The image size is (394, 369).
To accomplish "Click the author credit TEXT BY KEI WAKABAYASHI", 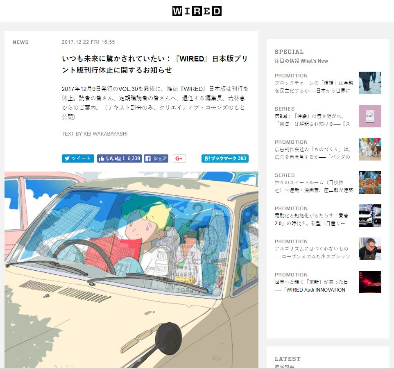I will pos(95,134).
